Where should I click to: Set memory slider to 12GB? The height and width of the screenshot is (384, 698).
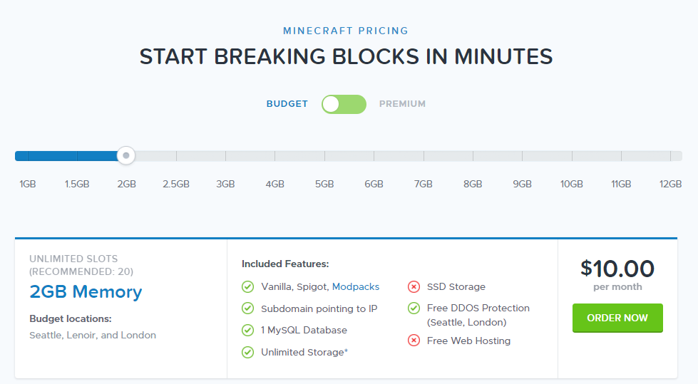click(x=670, y=184)
